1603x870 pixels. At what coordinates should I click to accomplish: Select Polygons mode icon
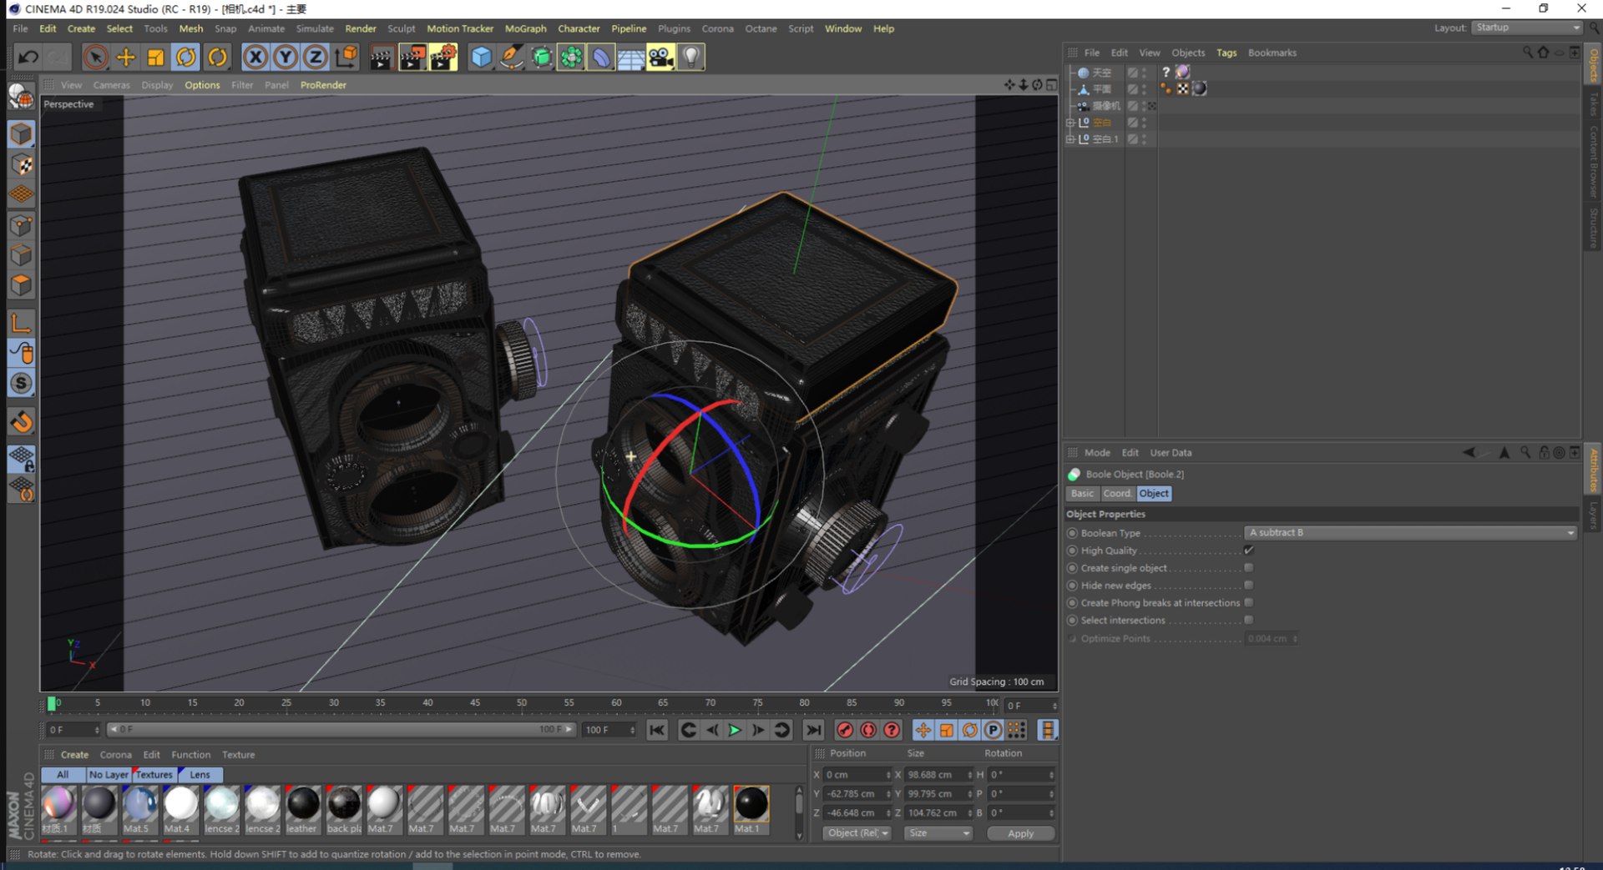[22, 286]
